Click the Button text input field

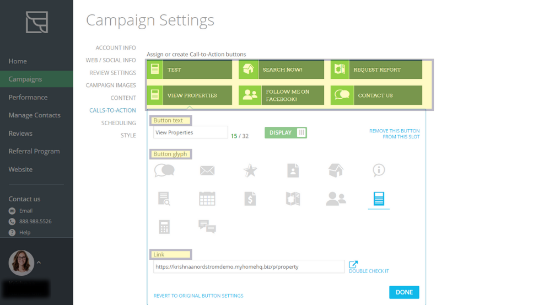point(190,132)
